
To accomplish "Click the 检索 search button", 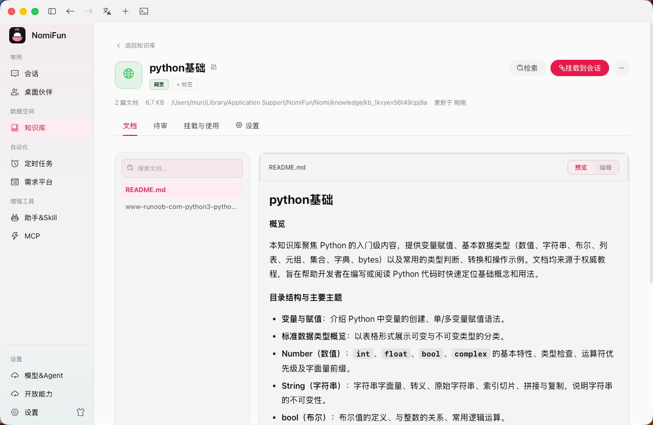I will point(528,68).
